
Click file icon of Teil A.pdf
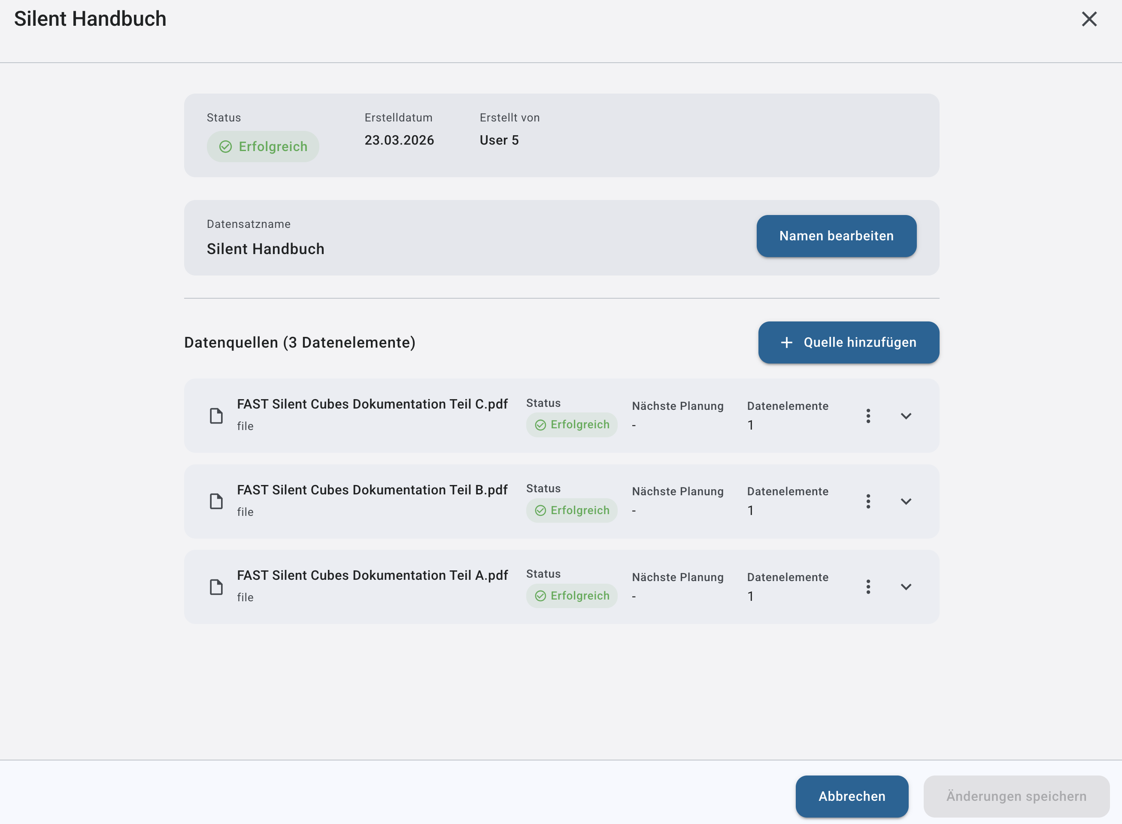216,587
